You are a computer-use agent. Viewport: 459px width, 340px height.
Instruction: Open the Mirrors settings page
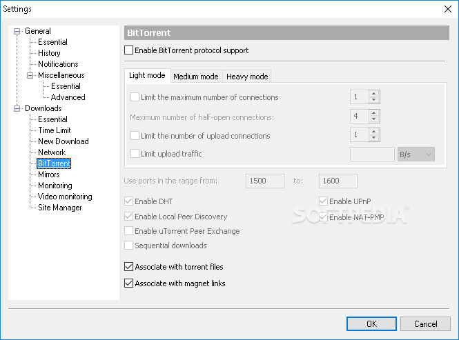49,174
